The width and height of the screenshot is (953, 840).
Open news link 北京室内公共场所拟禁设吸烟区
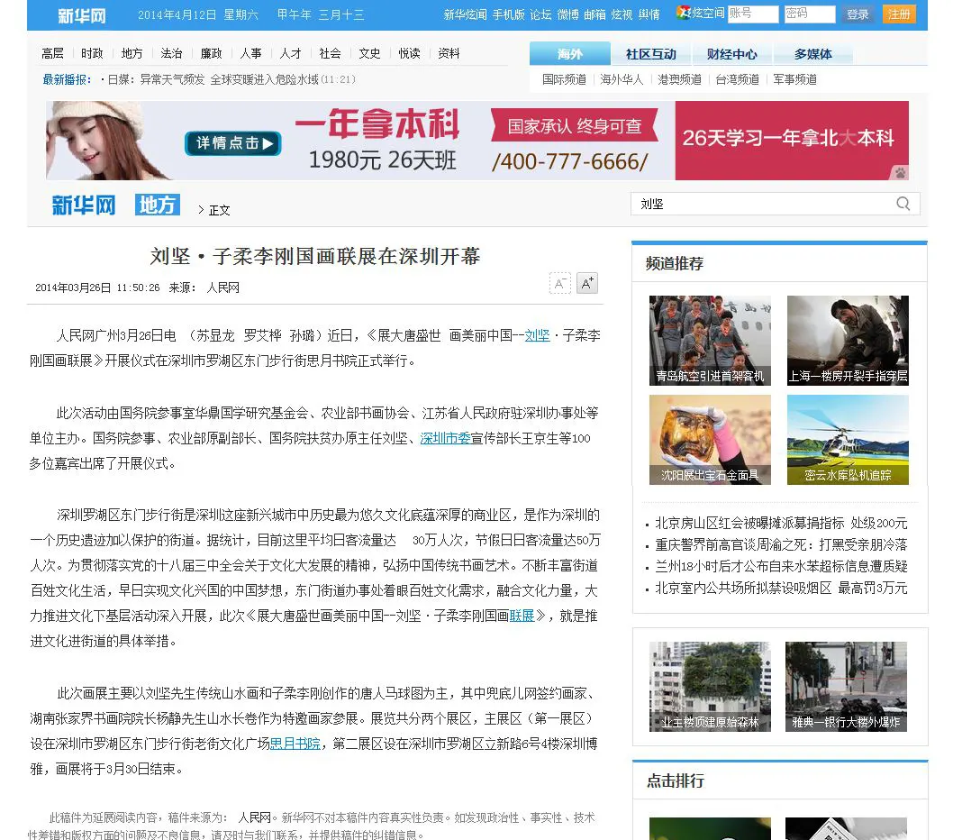pos(781,588)
